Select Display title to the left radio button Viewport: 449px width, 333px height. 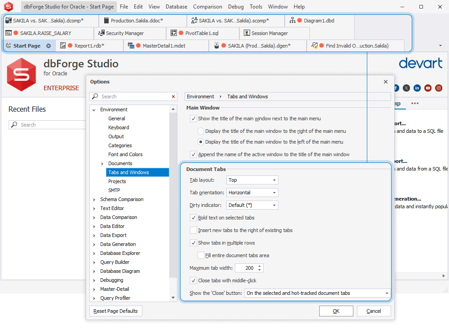point(201,142)
